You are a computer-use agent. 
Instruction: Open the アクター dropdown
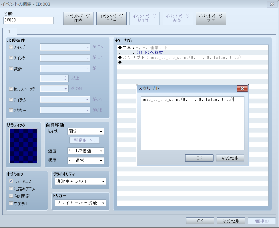(x=65, y=110)
